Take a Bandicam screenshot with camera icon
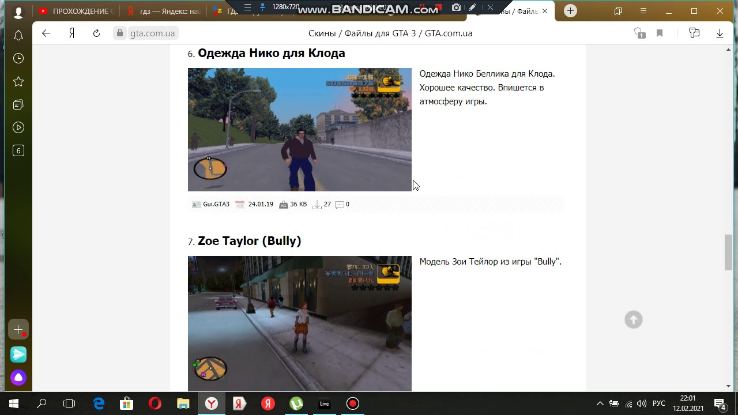The height and width of the screenshot is (415, 738). click(x=457, y=7)
